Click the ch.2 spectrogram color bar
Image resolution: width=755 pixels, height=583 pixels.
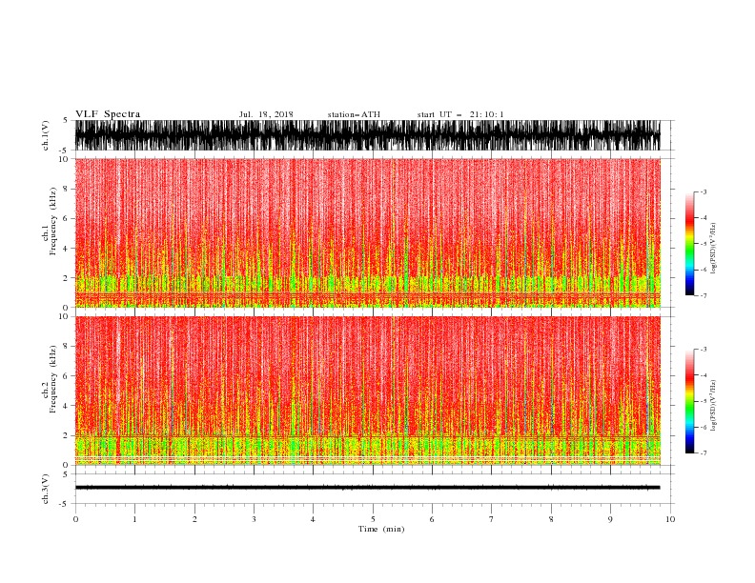coord(689,401)
